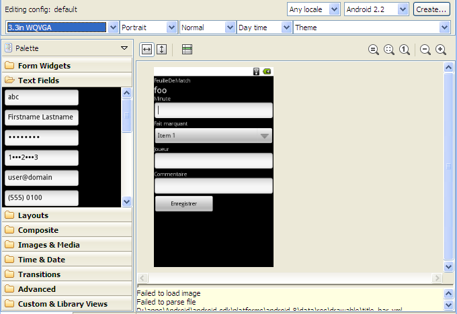457x314 pixels.
Task: Toggle fill width layout icon
Action: pyautogui.click(x=147, y=49)
